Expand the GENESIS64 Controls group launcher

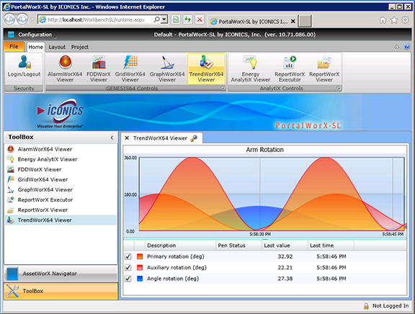click(223, 89)
